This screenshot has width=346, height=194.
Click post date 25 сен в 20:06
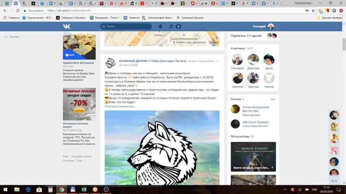[x=128, y=65]
